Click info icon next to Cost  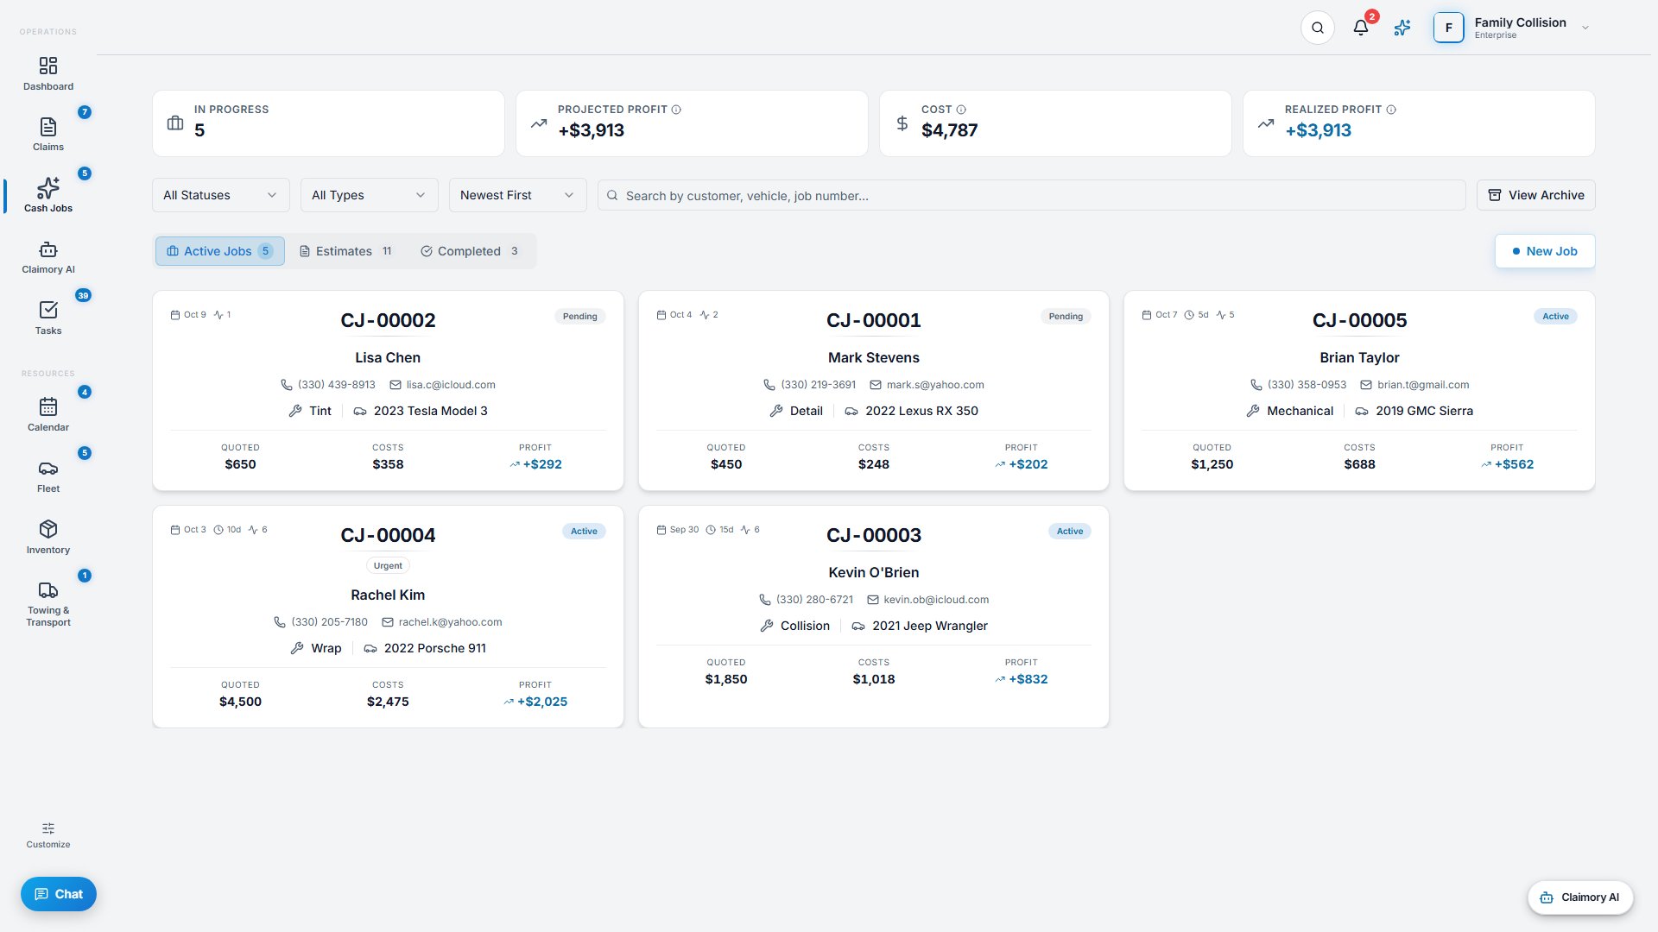pos(961,110)
